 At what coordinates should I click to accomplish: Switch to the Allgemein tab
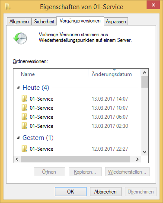[19, 22]
